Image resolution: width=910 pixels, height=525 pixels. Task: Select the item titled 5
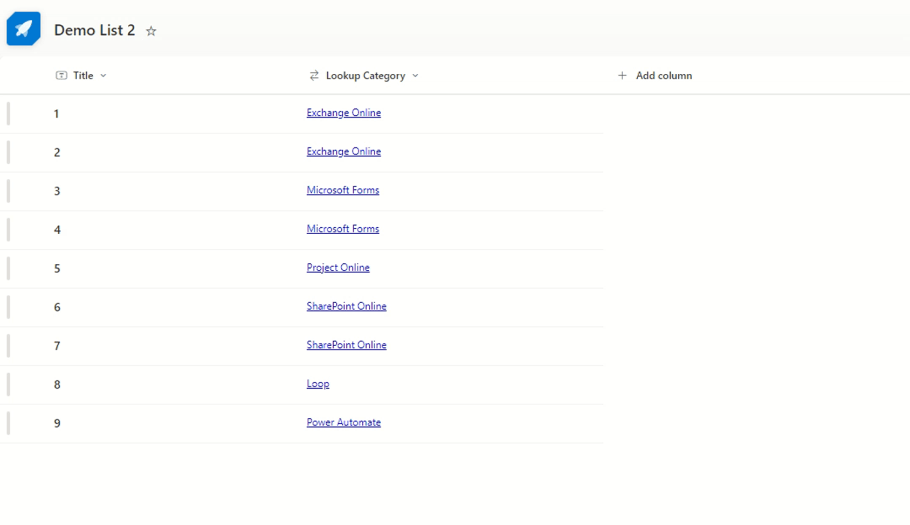[57, 269]
